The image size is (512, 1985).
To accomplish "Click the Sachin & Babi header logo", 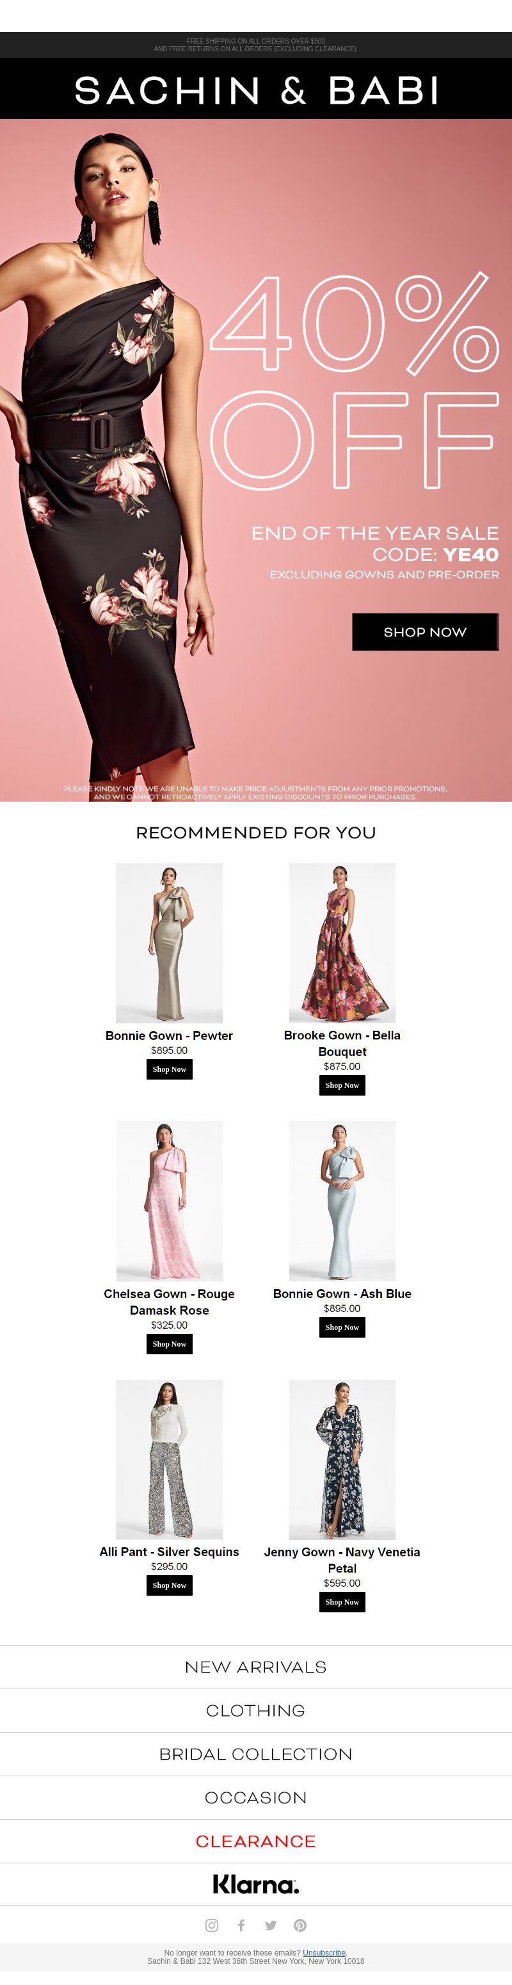I will [x=257, y=90].
